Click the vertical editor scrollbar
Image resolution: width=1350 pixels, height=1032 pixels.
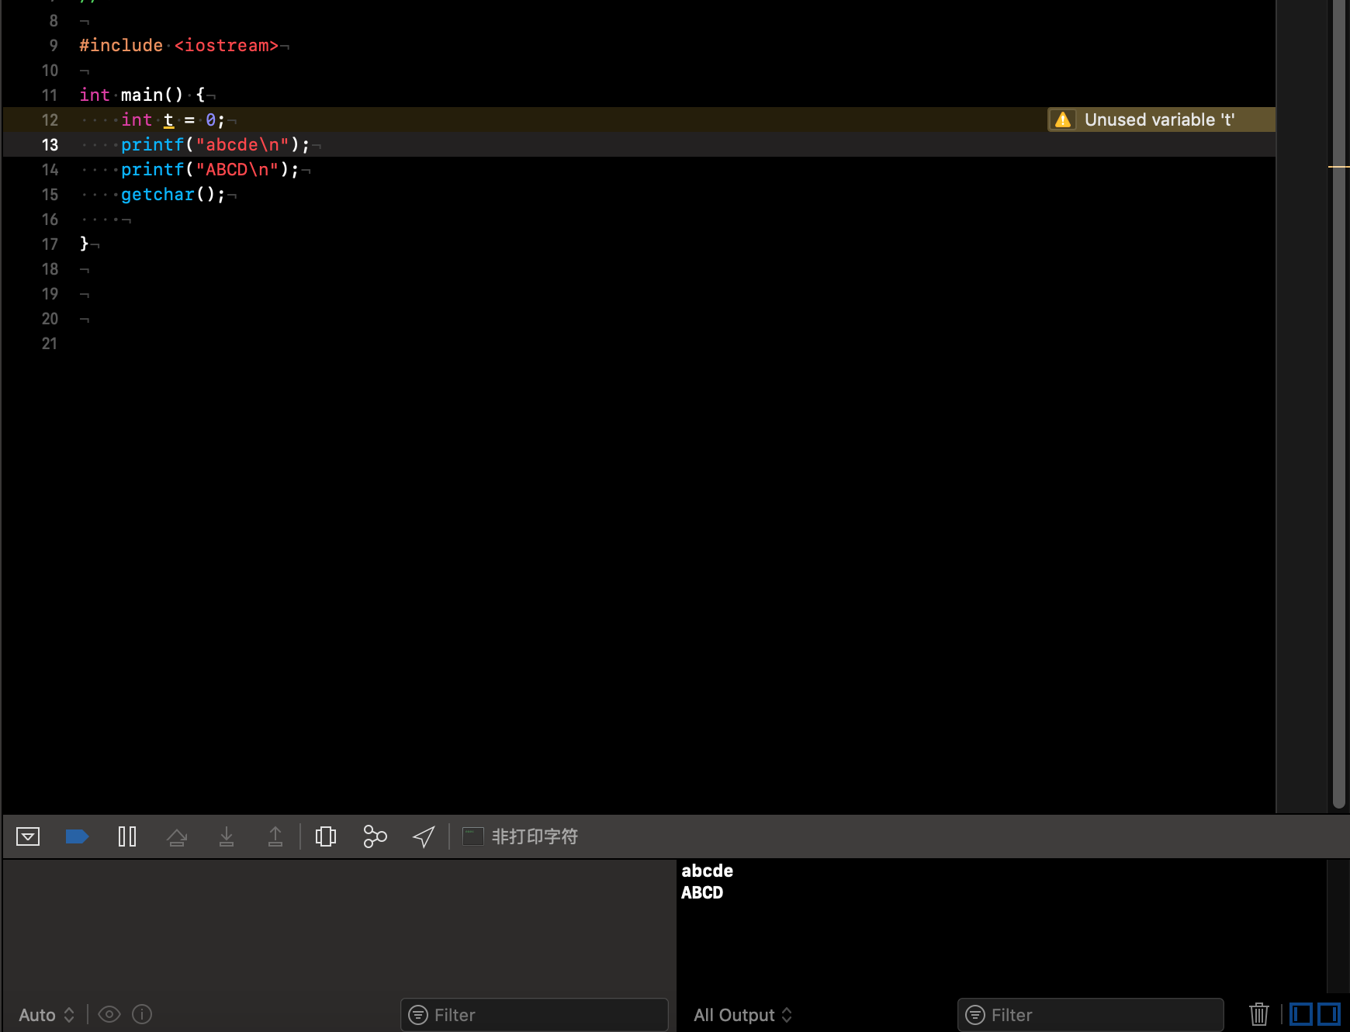click(x=1338, y=403)
